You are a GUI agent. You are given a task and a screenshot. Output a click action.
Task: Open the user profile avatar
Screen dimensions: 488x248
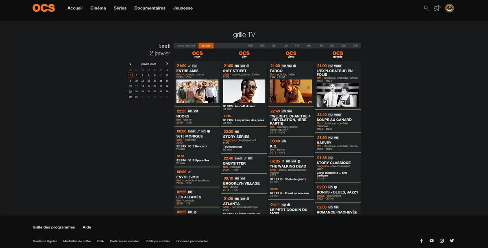pyautogui.click(x=449, y=8)
